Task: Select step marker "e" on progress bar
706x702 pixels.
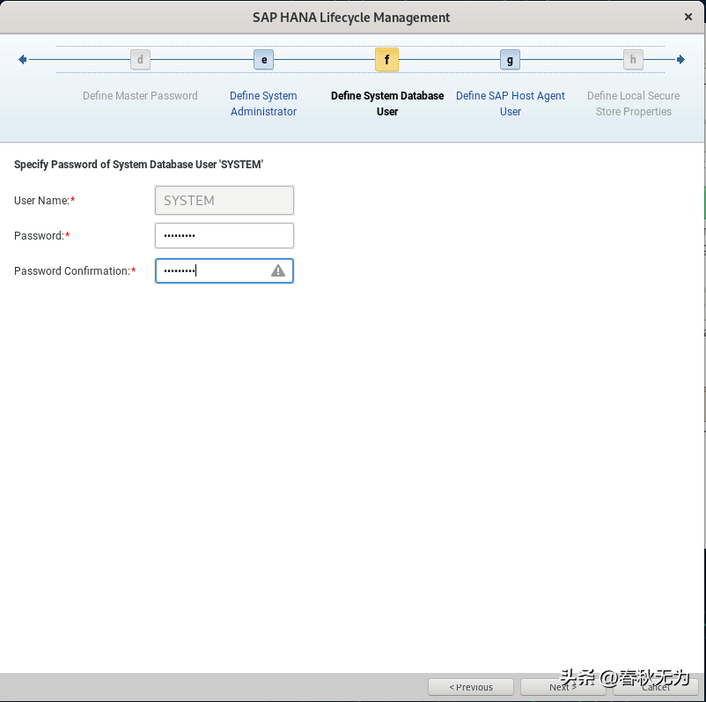Action: (263, 59)
